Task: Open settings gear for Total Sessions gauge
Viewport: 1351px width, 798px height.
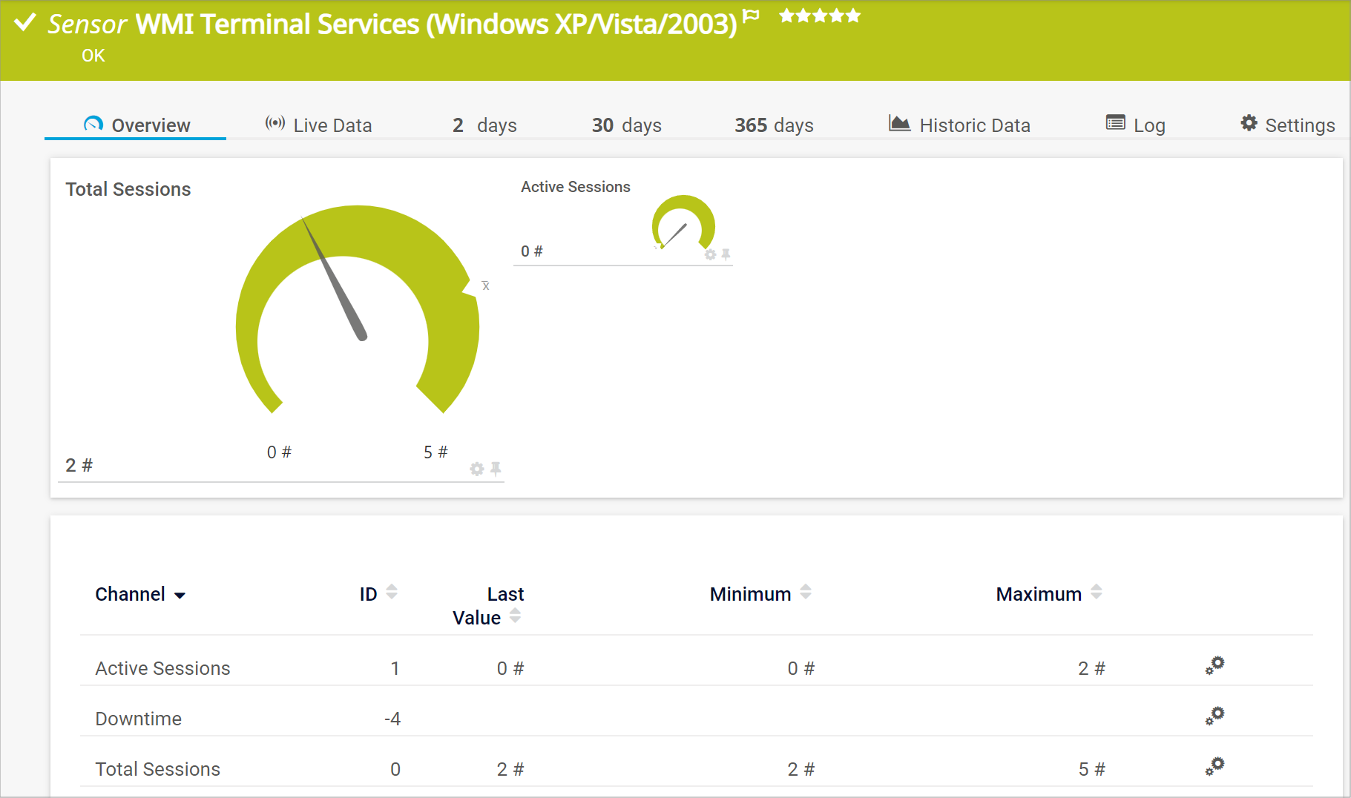Action: (476, 469)
